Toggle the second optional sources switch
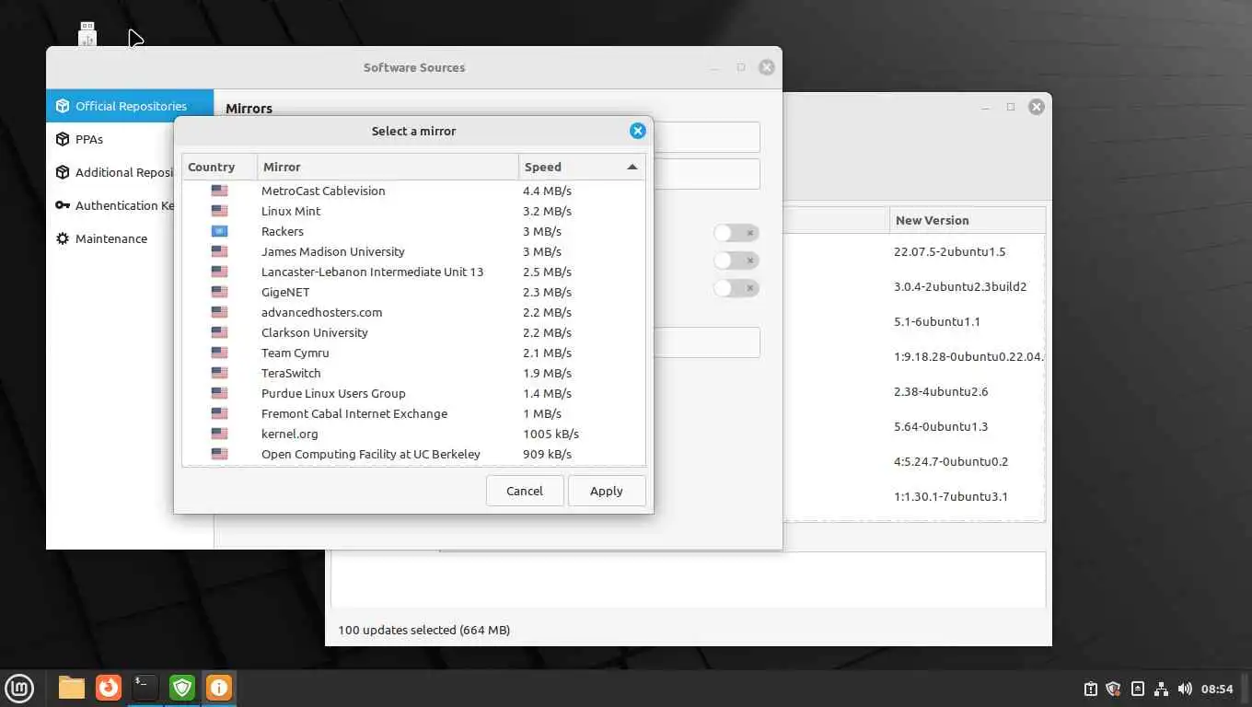 (x=736, y=261)
